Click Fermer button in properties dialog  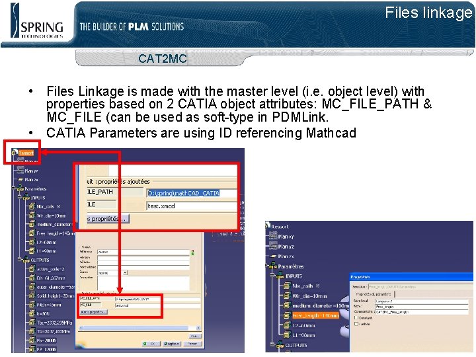[x=193, y=344]
